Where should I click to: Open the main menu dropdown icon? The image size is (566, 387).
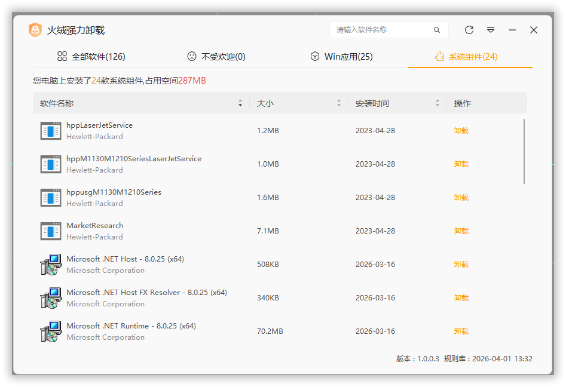pos(491,30)
